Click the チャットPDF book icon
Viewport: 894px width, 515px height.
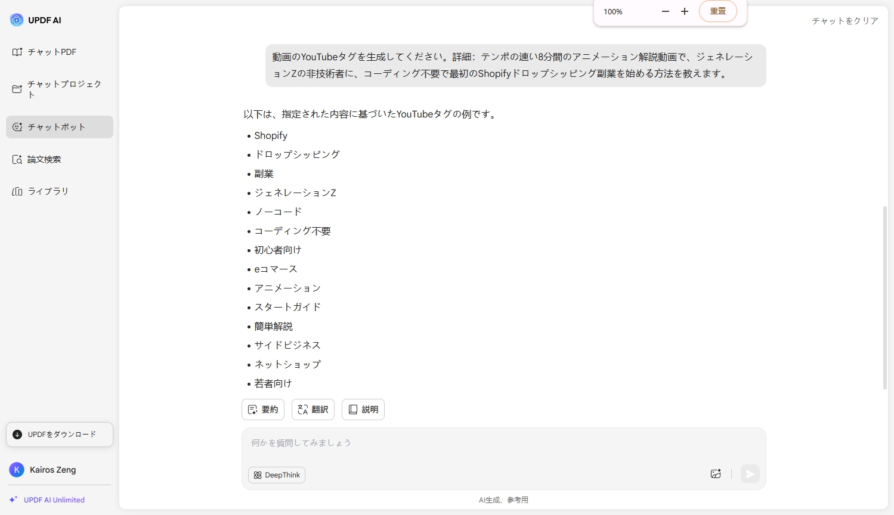click(17, 52)
